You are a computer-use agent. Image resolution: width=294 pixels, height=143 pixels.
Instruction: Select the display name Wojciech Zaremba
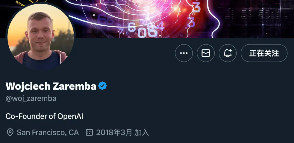point(51,86)
